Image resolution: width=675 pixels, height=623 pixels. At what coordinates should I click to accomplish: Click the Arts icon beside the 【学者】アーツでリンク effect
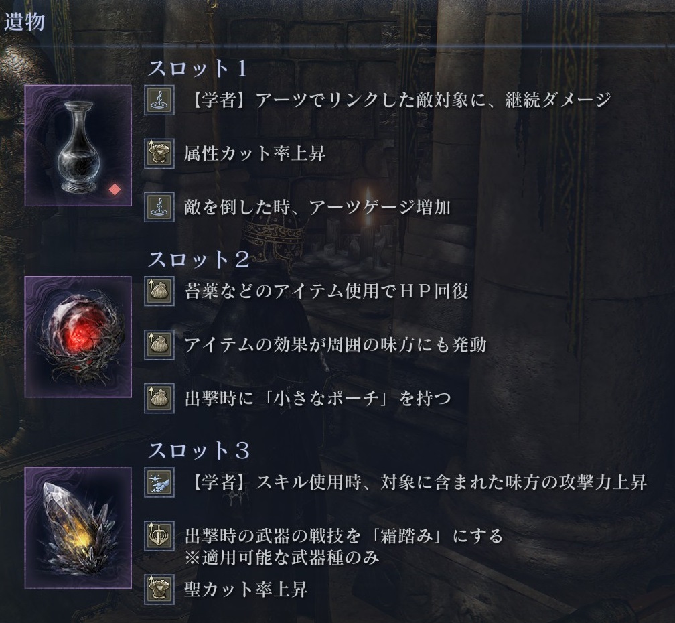click(159, 100)
